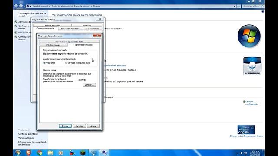Select 'Opciones avanzadas' tab in Propiedades del sistema
Image resolution: width=278 pixels, height=156 pixels.
pyautogui.click(x=46, y=29)
